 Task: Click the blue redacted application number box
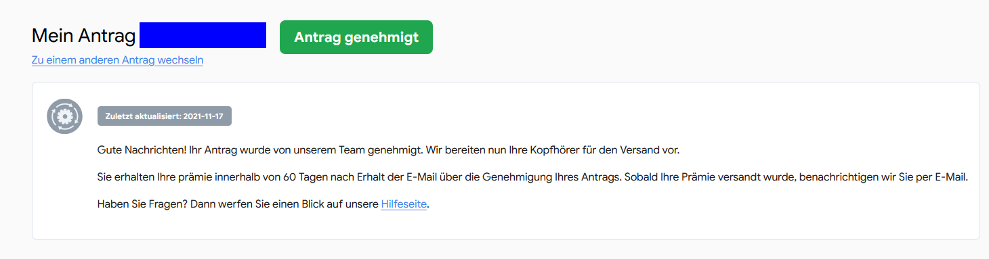click(203, 35)
